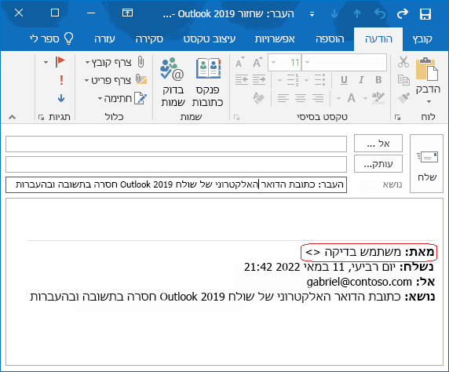Toggle Italic formatting
Screen dimensions: 449x372
click(x=361, y=80)
